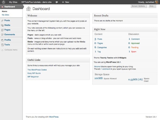Open My Sites in admin bar
The width and height of the screenshot is (160, 120).
click(14, 2)
